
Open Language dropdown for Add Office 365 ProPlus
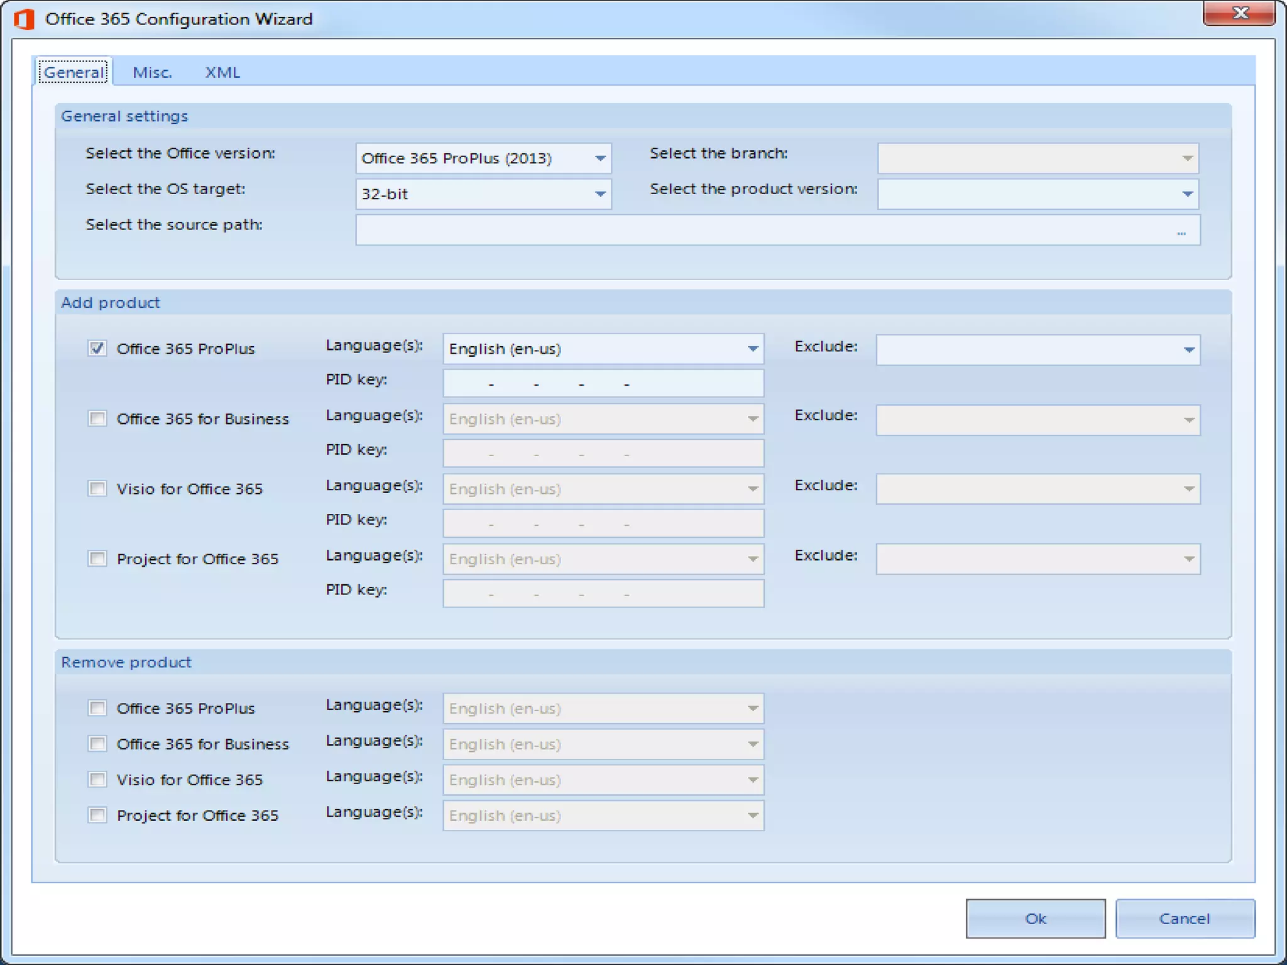603,349
